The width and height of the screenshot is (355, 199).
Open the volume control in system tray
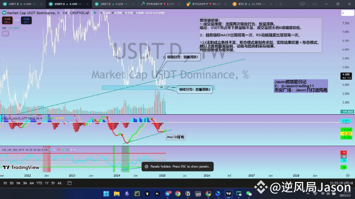click(327, 194)
